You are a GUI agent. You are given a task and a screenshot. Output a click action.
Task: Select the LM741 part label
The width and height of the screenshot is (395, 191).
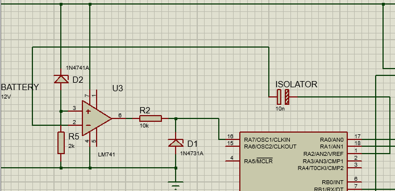coord(106,154)
